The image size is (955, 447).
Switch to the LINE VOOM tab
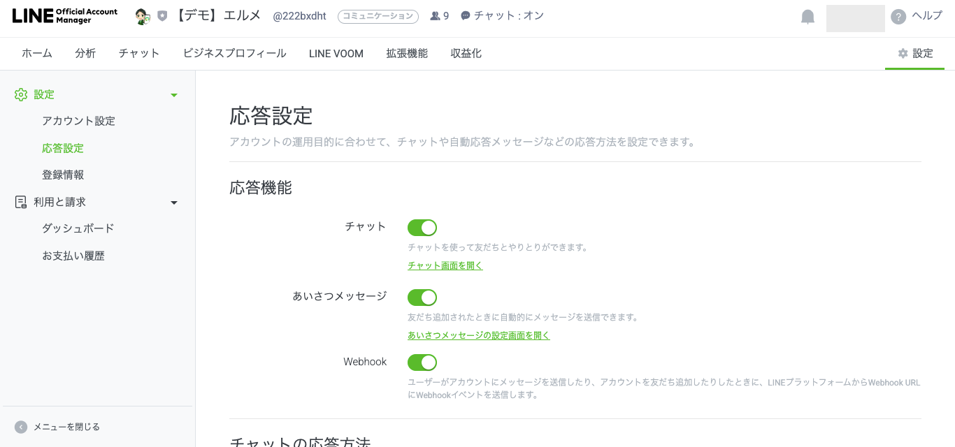click(x=336, y=54)
